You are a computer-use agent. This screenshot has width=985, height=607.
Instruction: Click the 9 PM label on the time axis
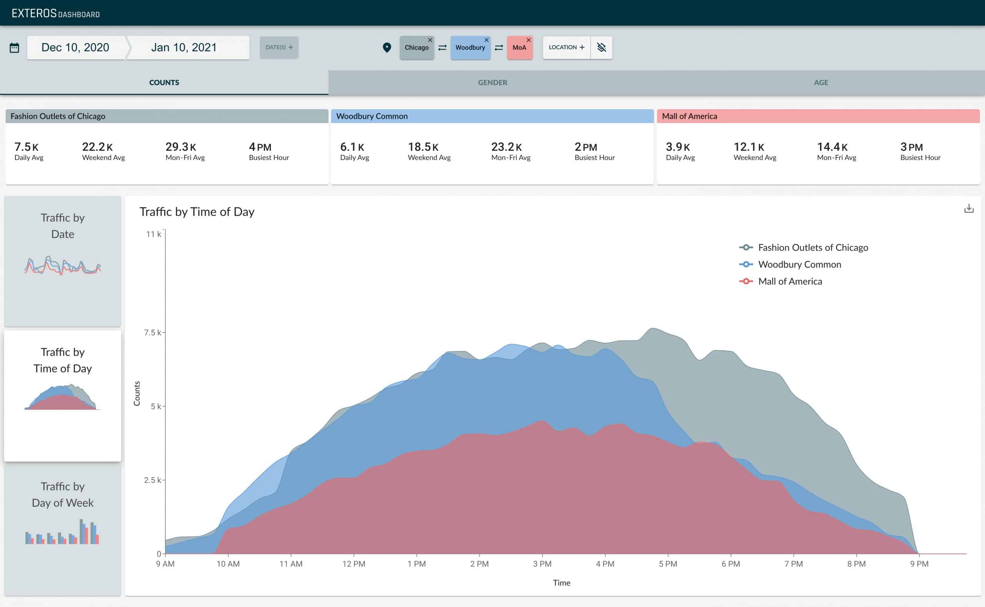click(x=919, y=564)
